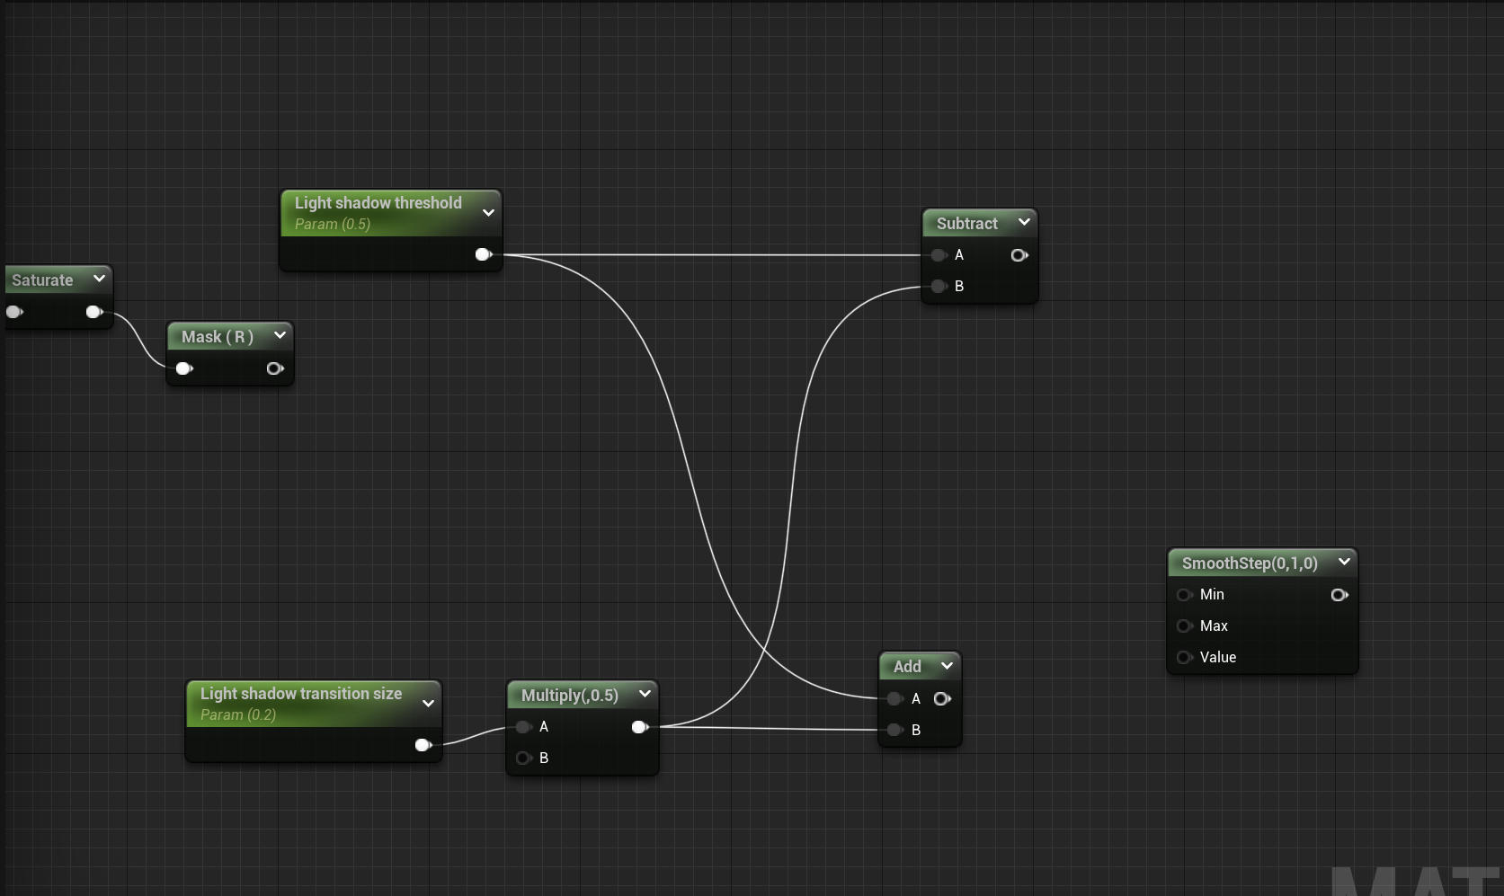Click the Add node B label

tap(916, 730)
